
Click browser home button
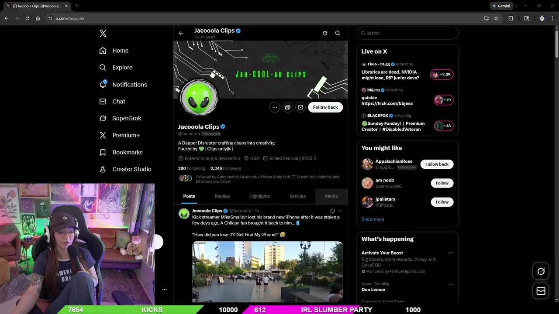click(x=38, y=18)
